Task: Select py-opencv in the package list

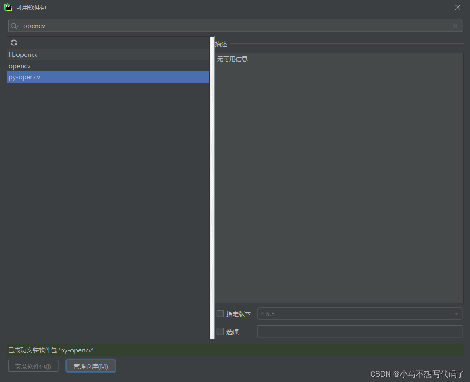Action: [108, 77]
